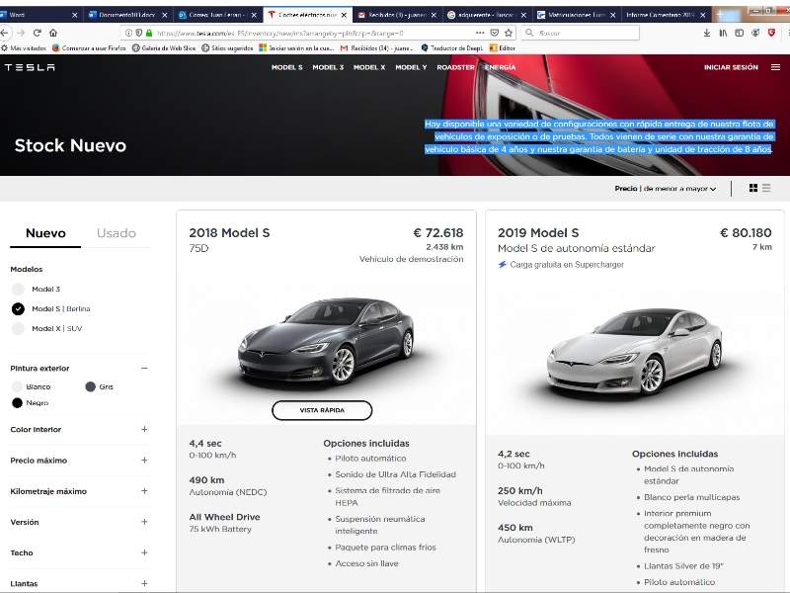Open the Model 3 nav menu item
790x593 pixels.
(328, 67)
